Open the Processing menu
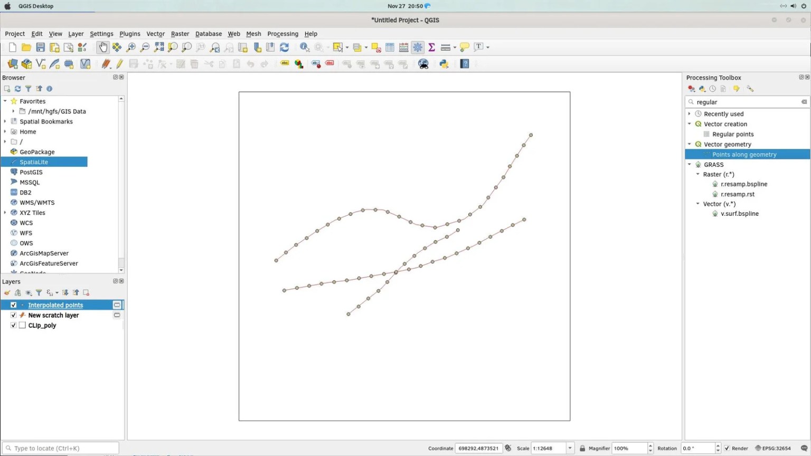The image size is (811, 456). (x=282, y=34)
